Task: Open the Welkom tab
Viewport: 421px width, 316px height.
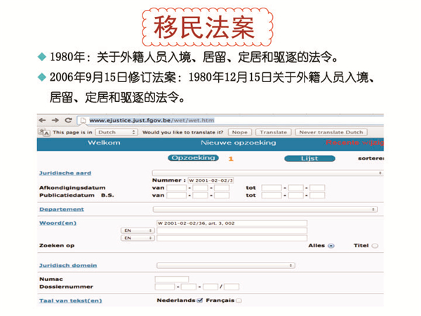Action: point(103,143)
